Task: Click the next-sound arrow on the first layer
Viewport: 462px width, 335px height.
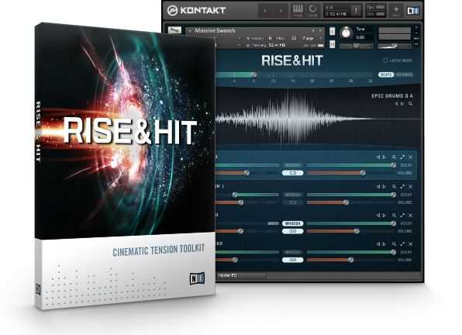Action: tap(384, 157)
